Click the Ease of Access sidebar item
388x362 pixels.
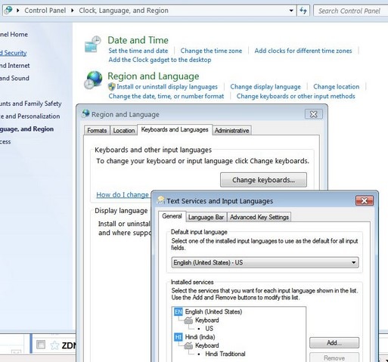point(5,142)
